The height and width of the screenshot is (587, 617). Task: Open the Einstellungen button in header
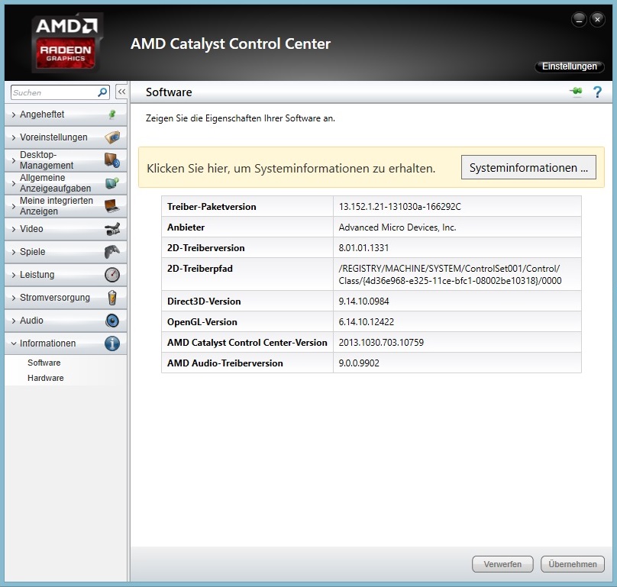tap(570, 66)
